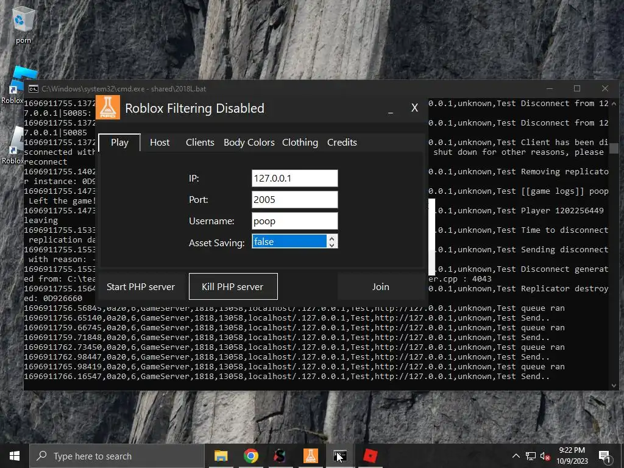Click the cmd scrollbar up arrow

tap(614, 104)
